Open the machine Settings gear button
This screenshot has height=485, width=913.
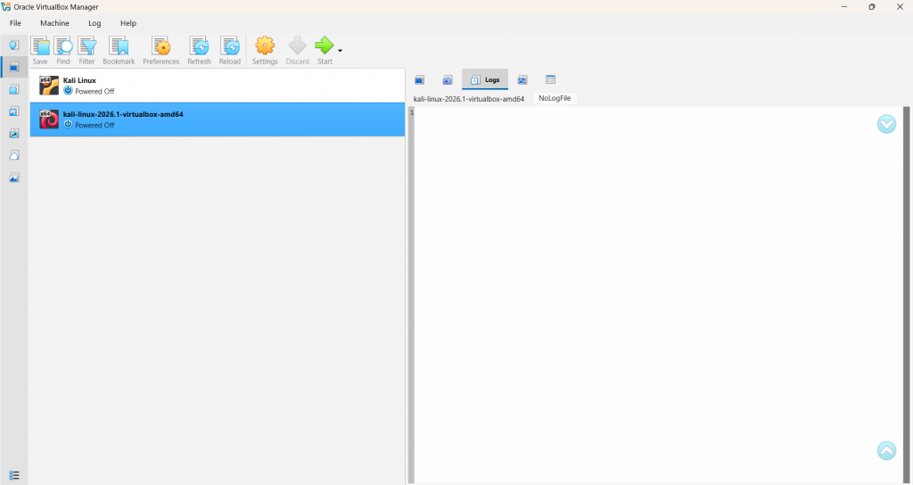265,51
